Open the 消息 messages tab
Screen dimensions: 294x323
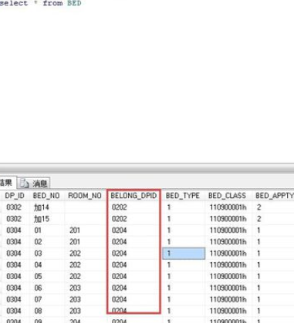tap(34, 183)
